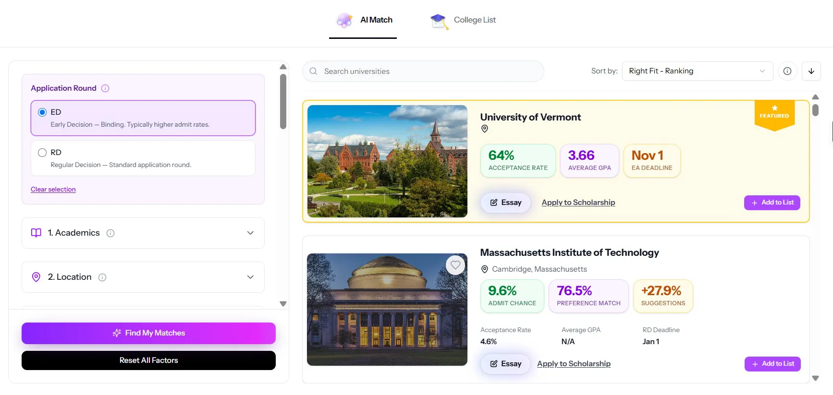Screen dimensions: 833x395
Task: Click Reset All Factors button
Action: pos(148,360)
